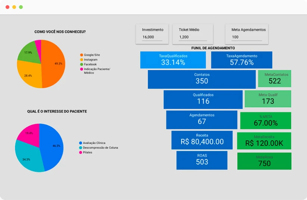This screenshot has width=307, height=200.
Task: Click the TaxaAgendamento 57.76% scorecard
Action: tap(241, 60)
